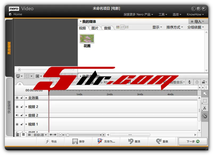Mute the 音频 2 track
213x155 pixels.
[17, 115]
